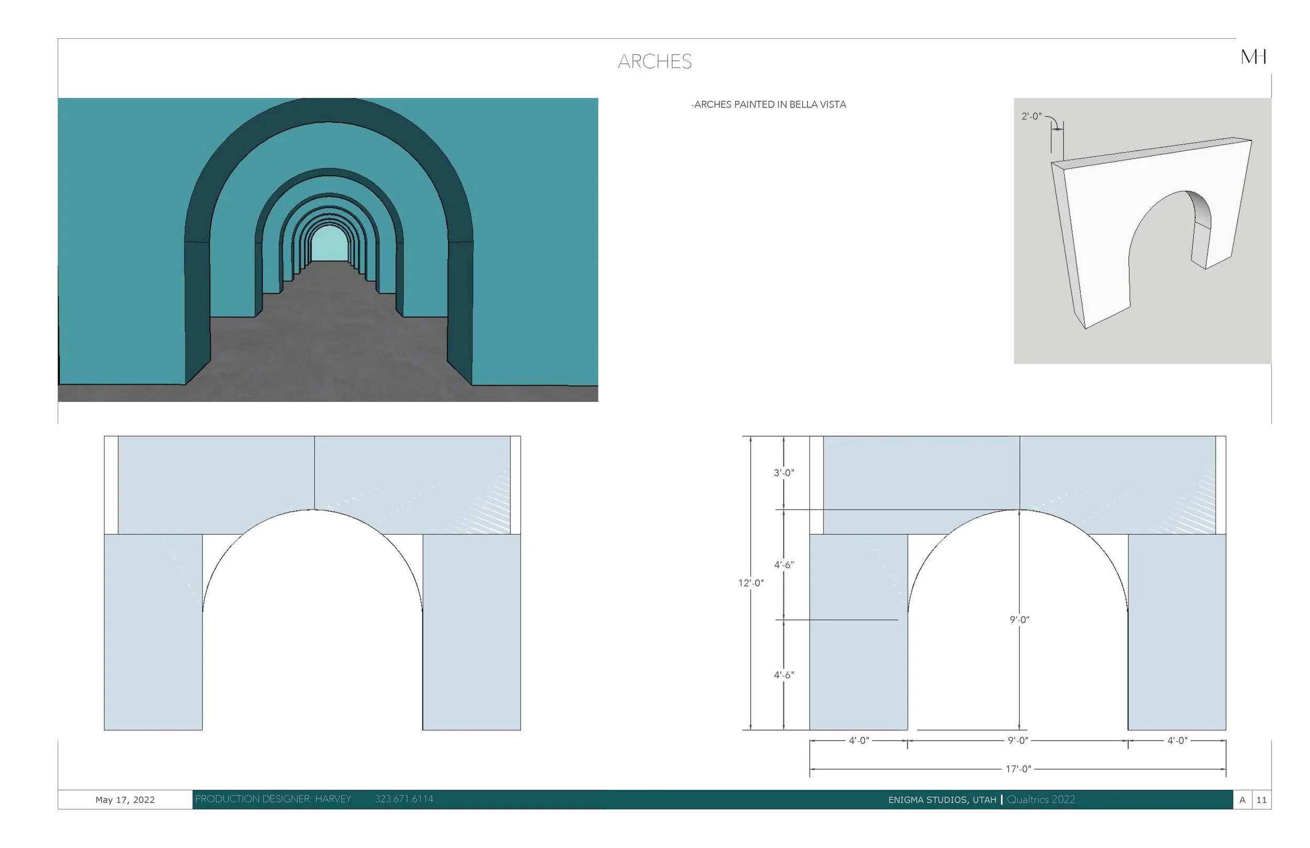The image size is (1310, 848).
Task: Click the phone number 323.671.6114
Action: (404, 799)
